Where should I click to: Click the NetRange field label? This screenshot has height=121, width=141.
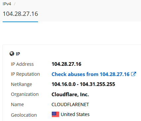pyautogui.click(x=21, y=84)
